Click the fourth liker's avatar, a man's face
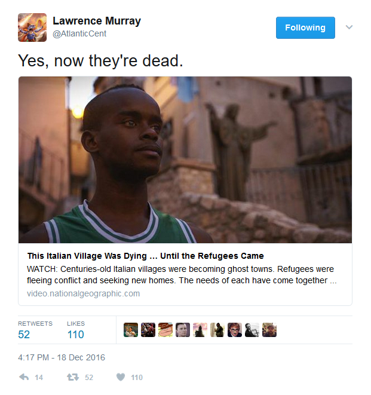The height and width of the screenshot is (395, 371). [x=183, y=330]
